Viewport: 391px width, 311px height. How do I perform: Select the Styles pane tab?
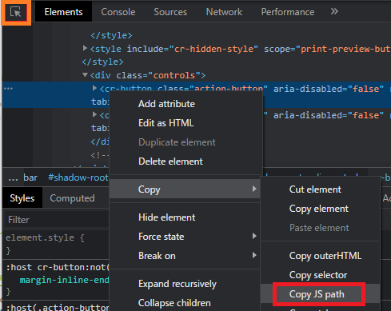coord(22,198)
